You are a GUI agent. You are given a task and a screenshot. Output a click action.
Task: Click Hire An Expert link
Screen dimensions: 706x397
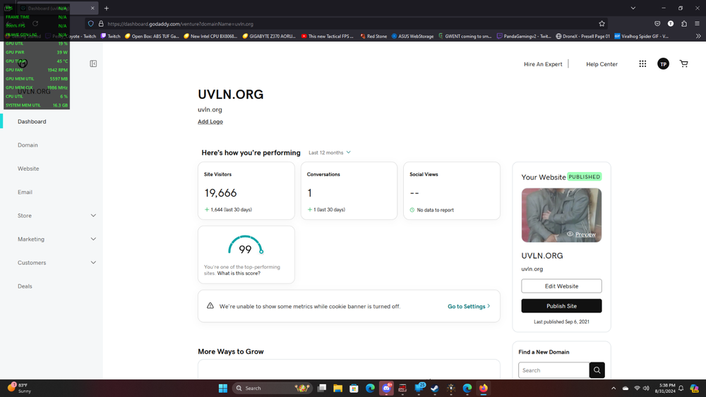point(543,64)
